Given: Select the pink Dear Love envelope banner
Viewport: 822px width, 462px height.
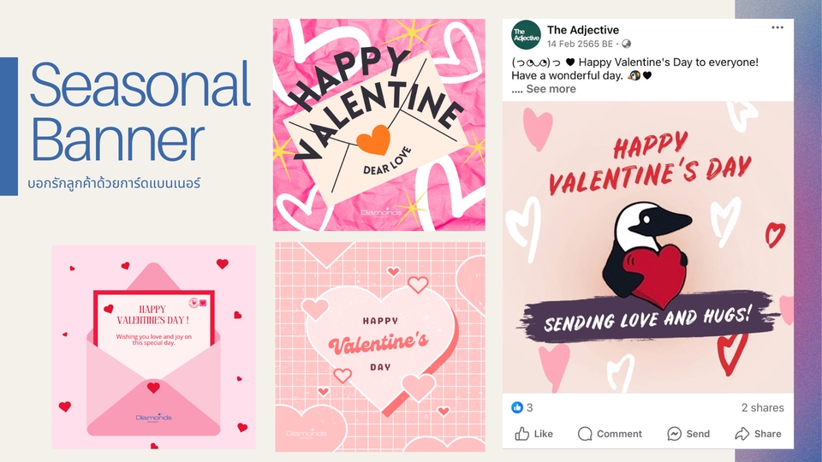Looking at the screenshot, I should click(378, 125).
